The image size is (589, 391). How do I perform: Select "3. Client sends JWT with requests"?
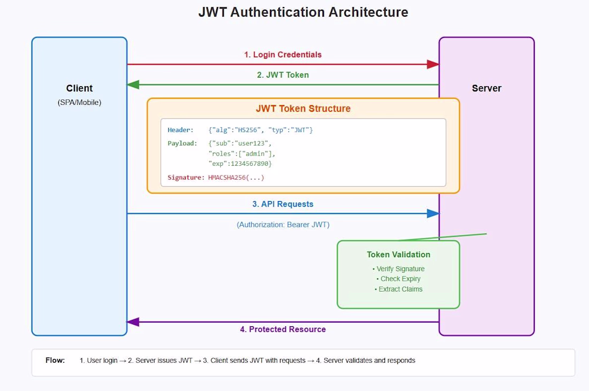click(x=254, y=360)
